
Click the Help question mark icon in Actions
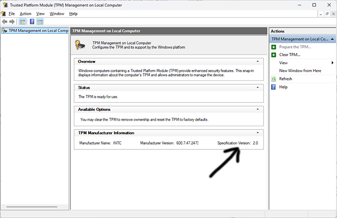[x=273, y=87]
